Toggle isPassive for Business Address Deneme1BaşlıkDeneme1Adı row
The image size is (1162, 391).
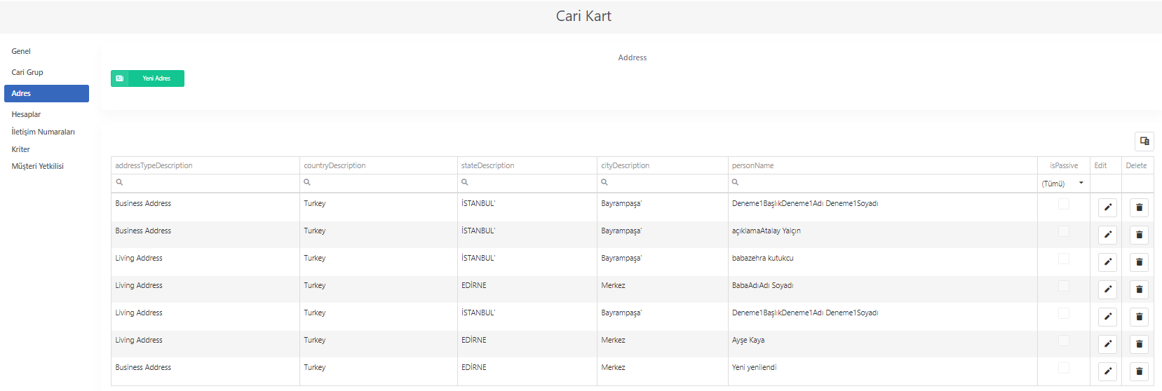coord(1064,204)
